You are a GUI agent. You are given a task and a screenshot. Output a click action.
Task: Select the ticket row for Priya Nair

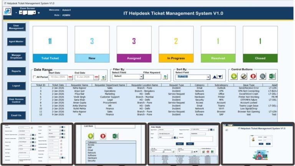coord(154,94)
